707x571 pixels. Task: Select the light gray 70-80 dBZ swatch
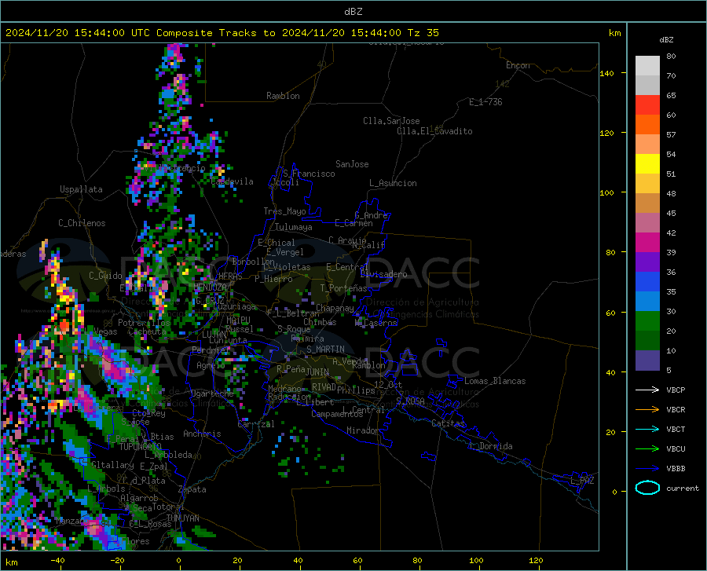point(647,66)
